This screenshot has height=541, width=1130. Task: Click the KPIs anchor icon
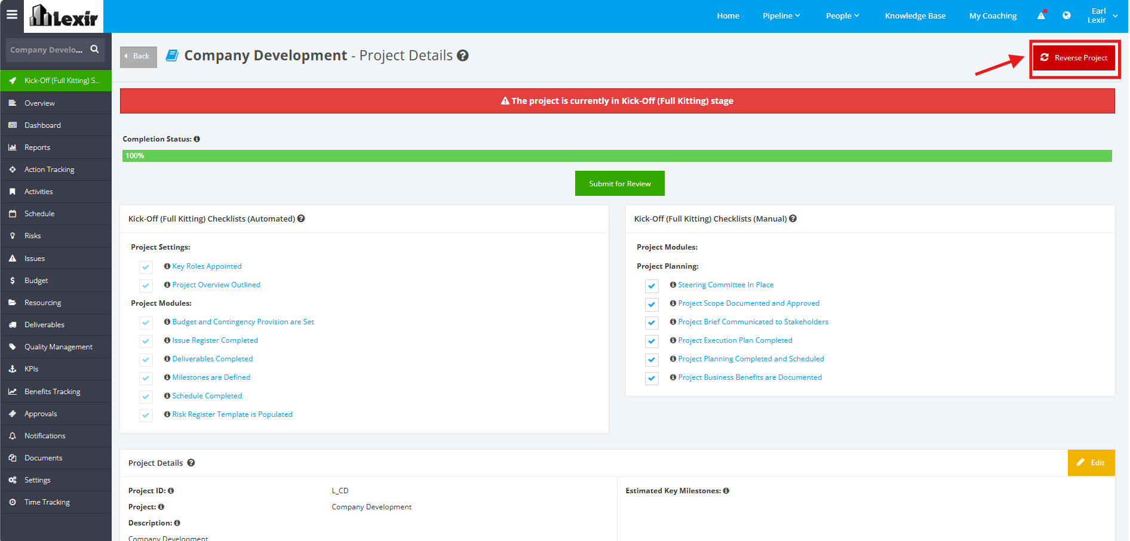point(13,369)
